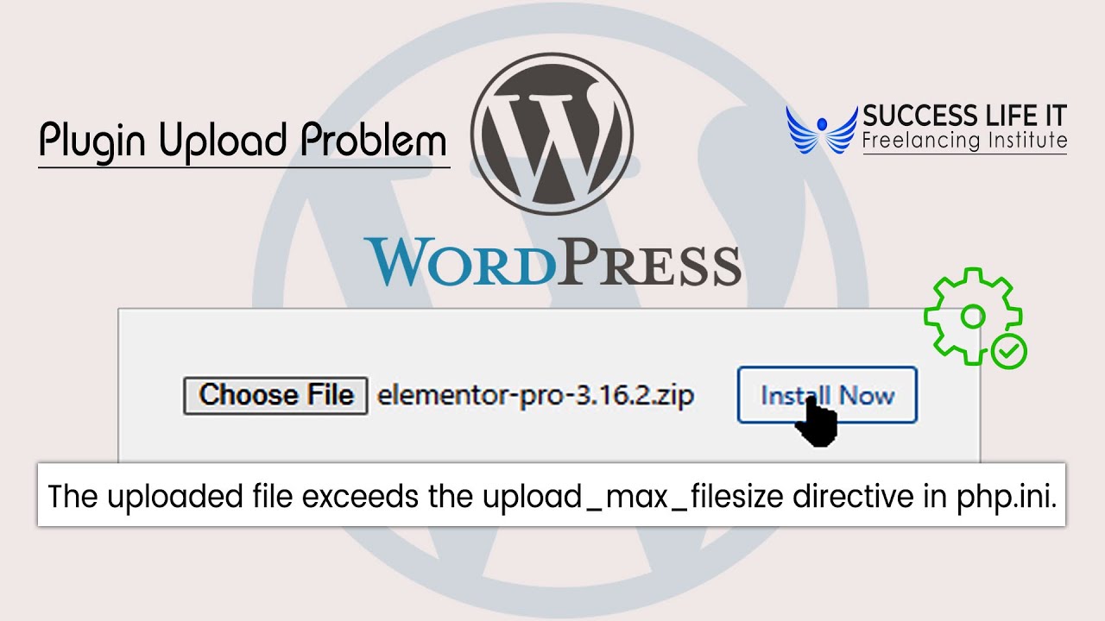Screen dimensions: 1105x621
Task: Click the SUCCESS LIFE IT title text
Action: pyautogui.click(x=964, y=116)
